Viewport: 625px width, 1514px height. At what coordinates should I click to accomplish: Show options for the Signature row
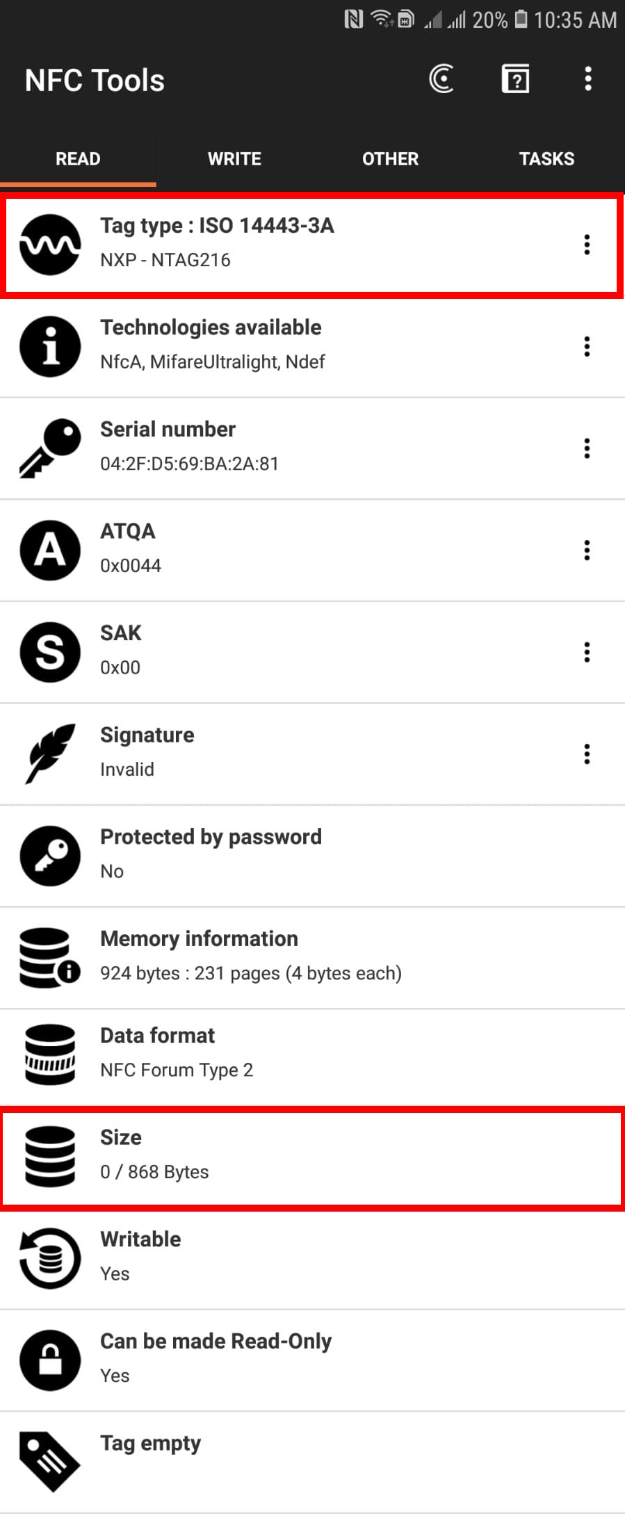587,754
